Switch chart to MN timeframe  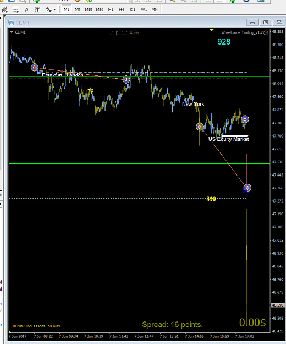(155, 10)
